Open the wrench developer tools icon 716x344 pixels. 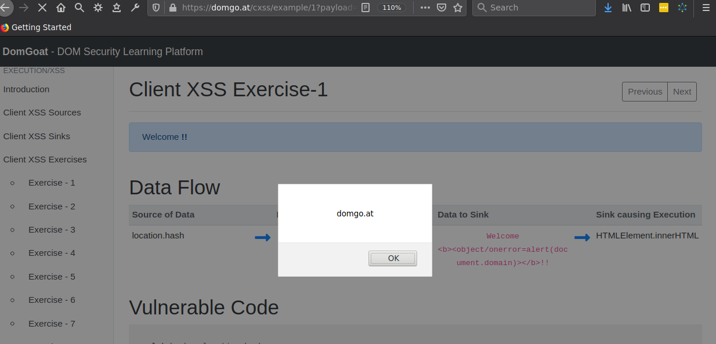(135, 8)
